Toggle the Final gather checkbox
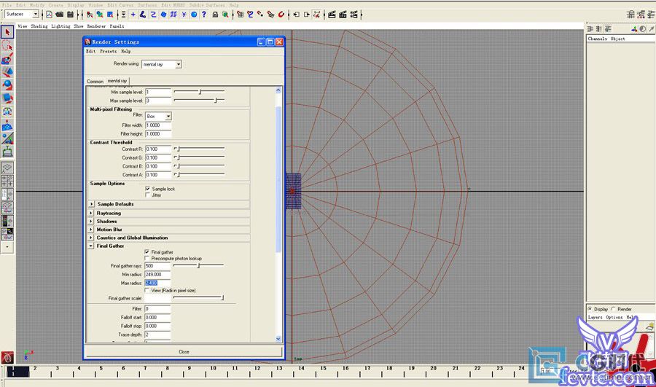 (147, 252)
